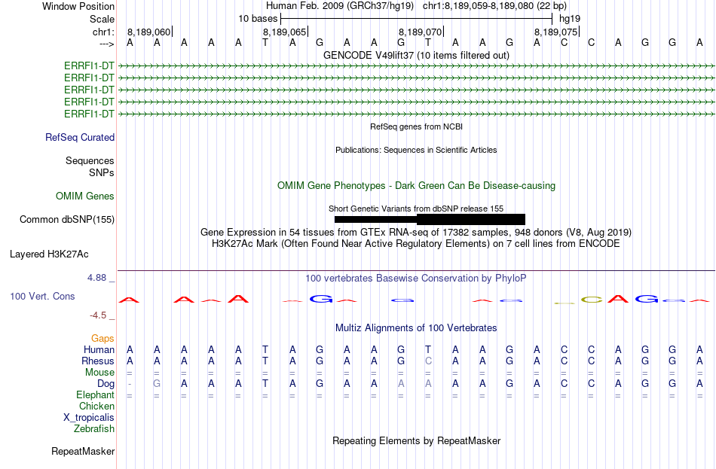716x469 pixels.
Task: Click the black dbSNP variant bar
Action: (x=430, y=220)
